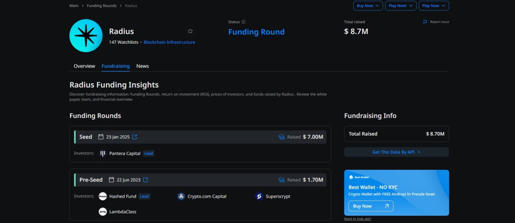The height and width of the screenshot is (223, 515).
Task: Go to Funding Rounds breadcrumb
Action: (102, 6)
